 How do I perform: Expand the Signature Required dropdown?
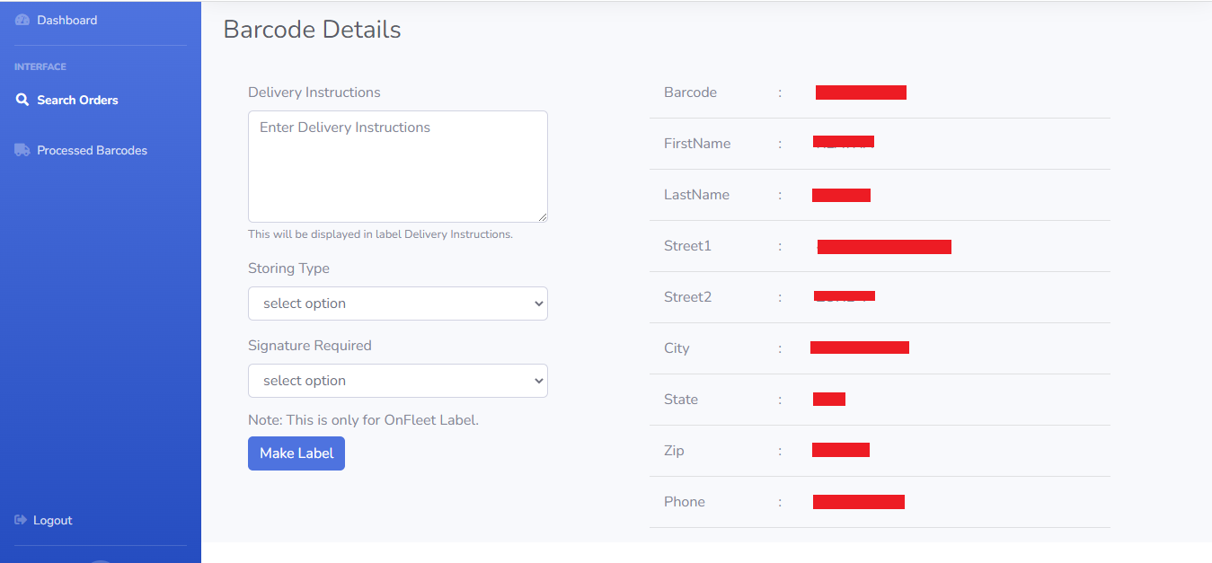point(398,381)
